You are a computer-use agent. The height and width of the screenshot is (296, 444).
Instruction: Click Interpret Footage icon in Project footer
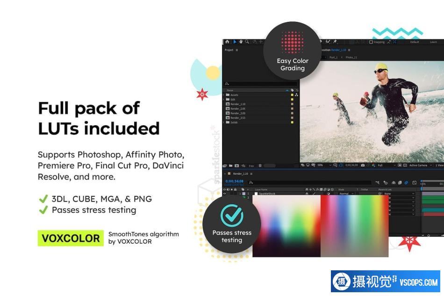click(225, 166)
